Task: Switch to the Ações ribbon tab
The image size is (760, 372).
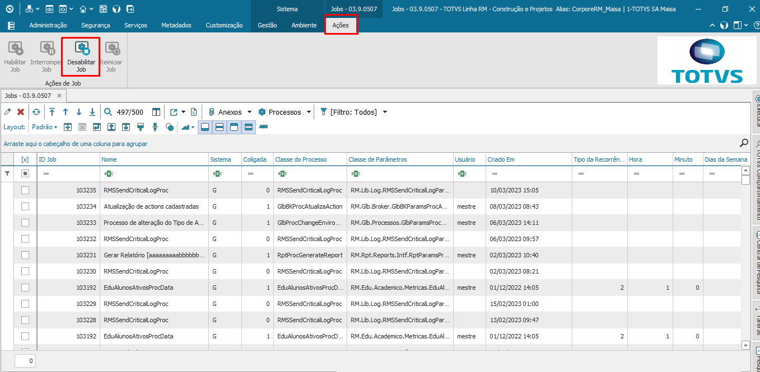Action: click(341, 25)
